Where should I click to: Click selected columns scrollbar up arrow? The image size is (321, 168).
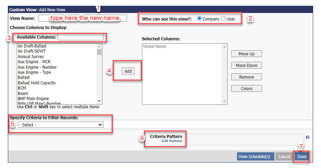pyautogui.click(x=224, y=47)
